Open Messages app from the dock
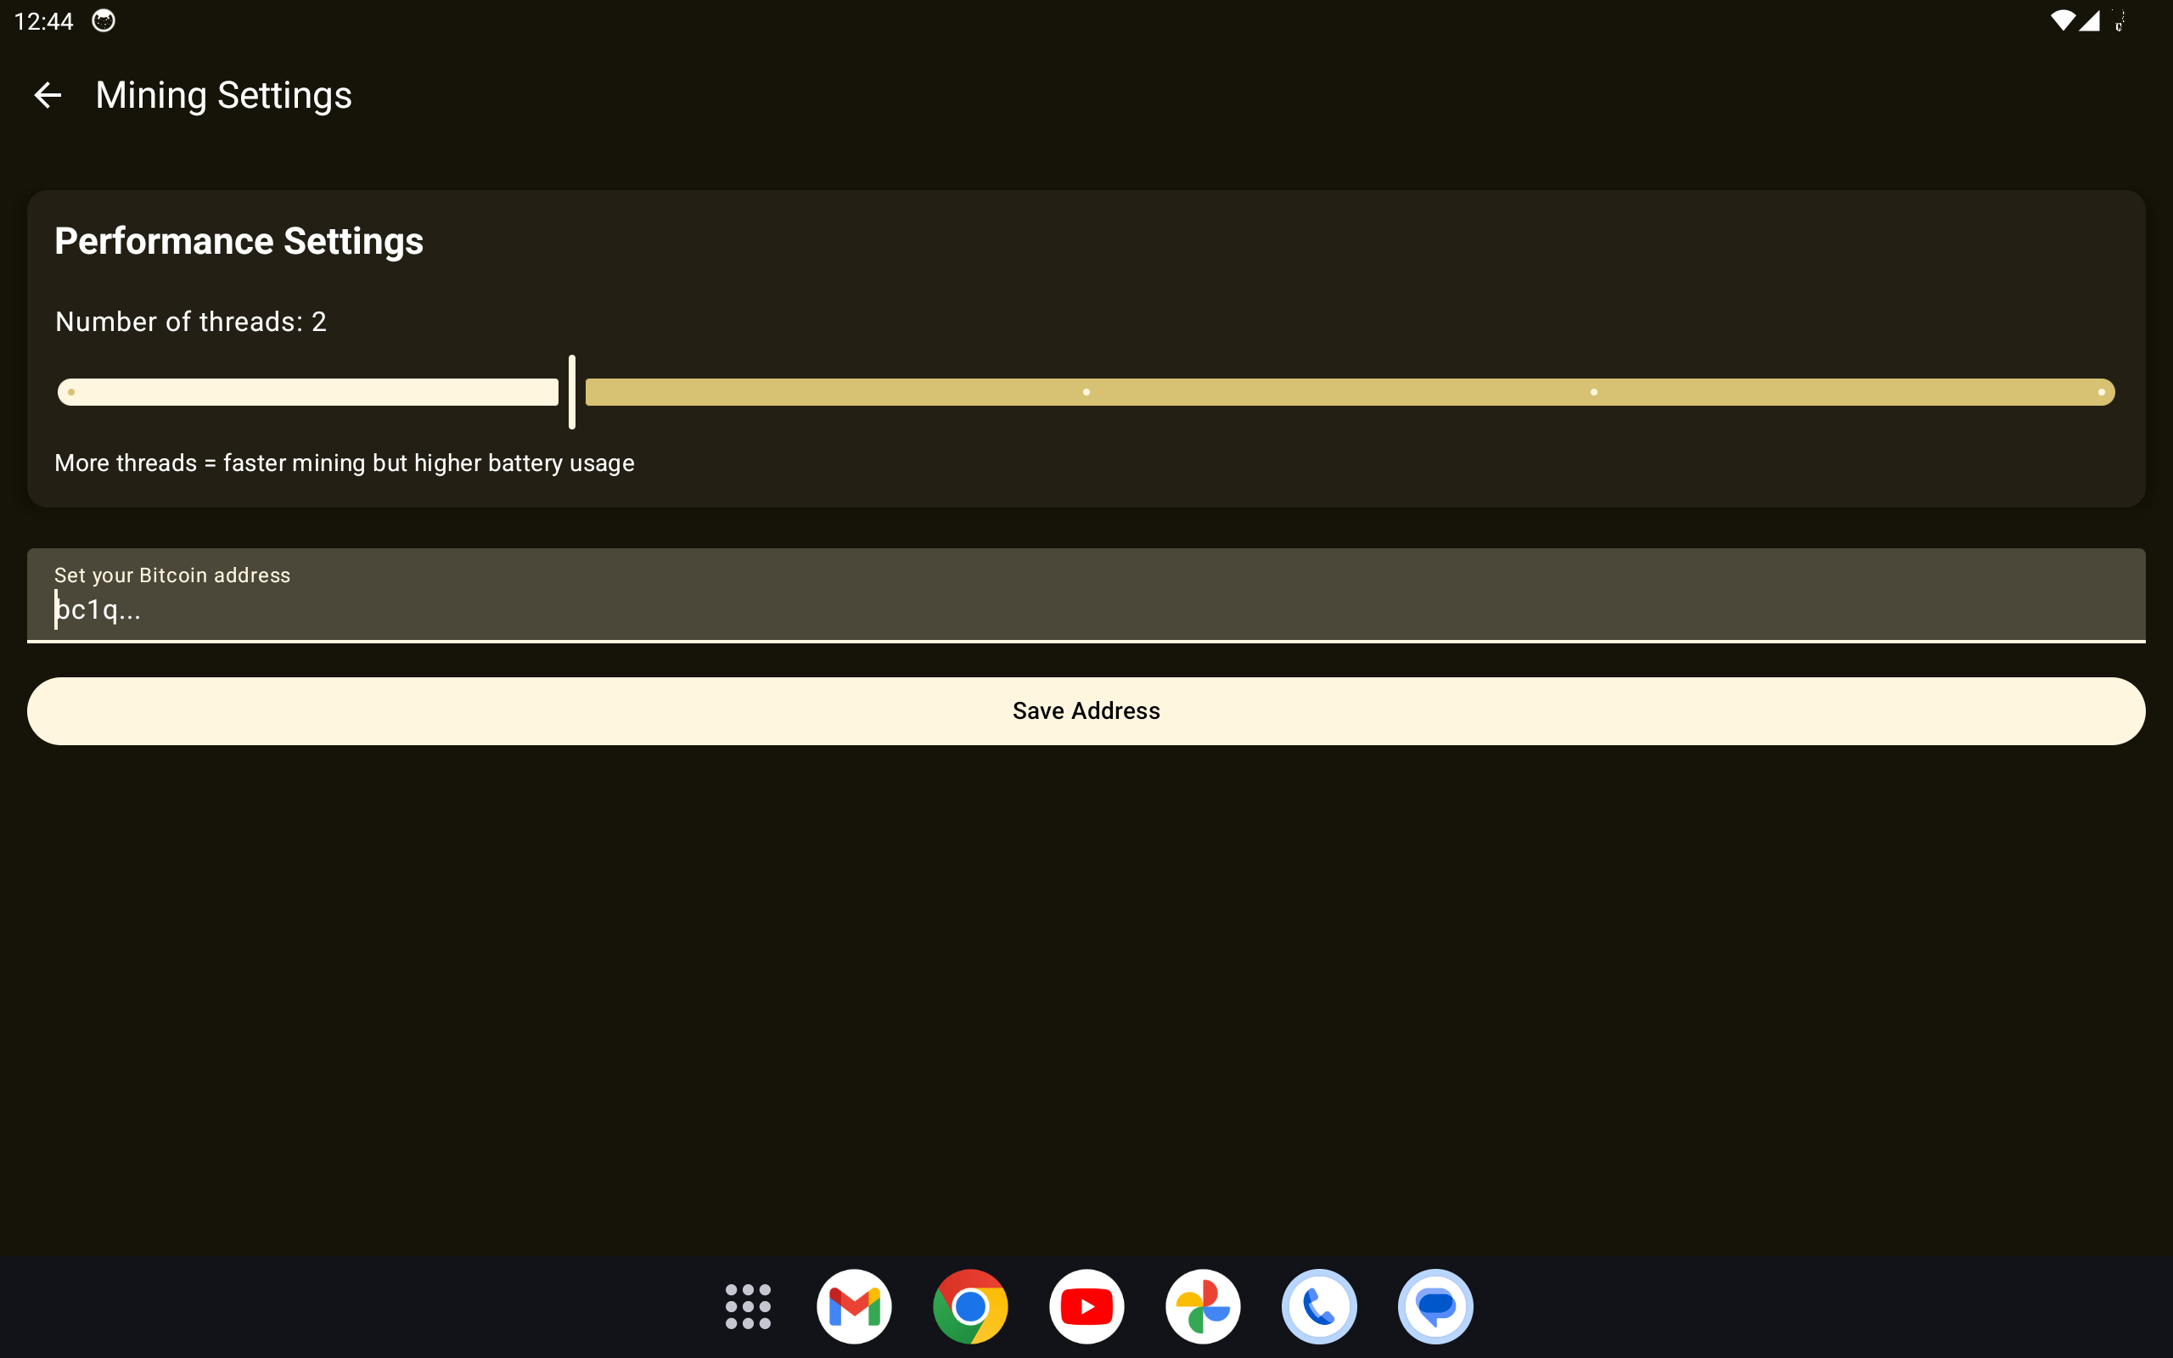Viewport: 2173px width, 1358px height. point(1435,1306)
